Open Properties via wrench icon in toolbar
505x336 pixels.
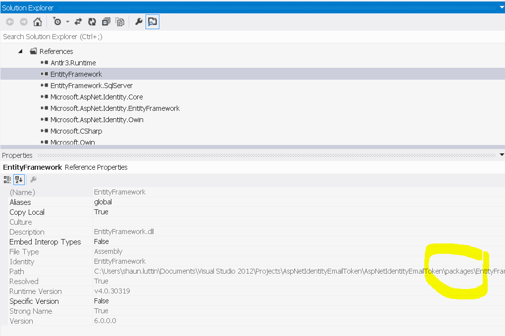tap(139, 22)
